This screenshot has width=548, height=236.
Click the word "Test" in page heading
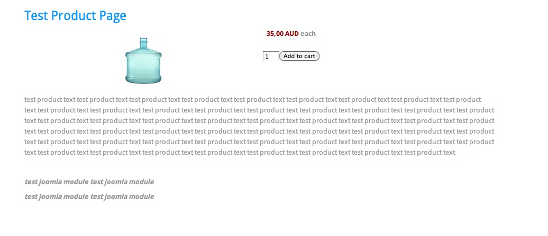click(36, 16)
